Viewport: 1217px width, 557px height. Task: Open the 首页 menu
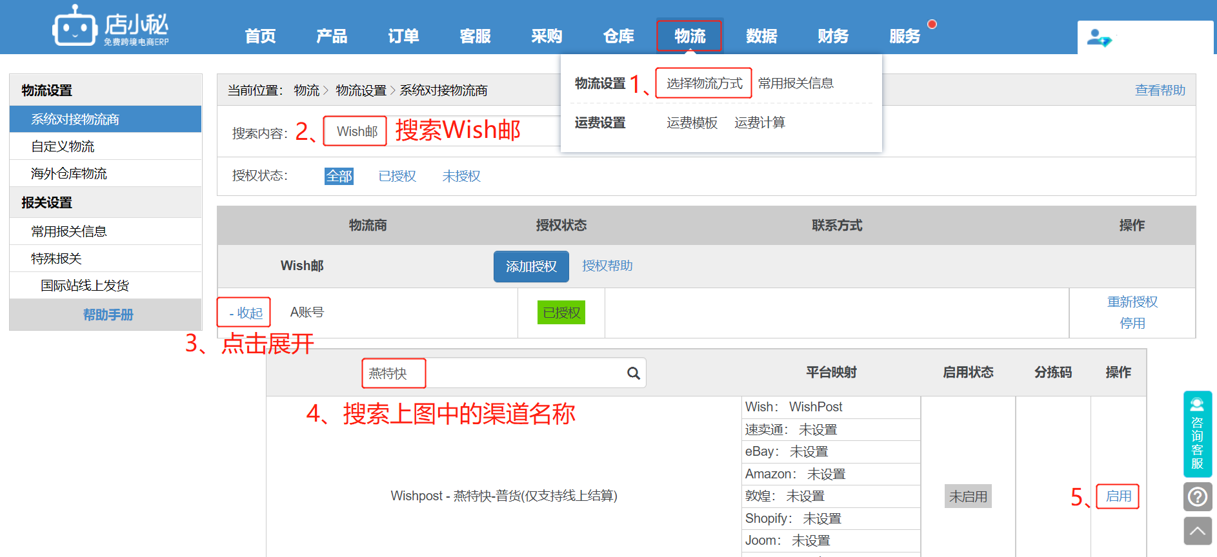point(260,36)
